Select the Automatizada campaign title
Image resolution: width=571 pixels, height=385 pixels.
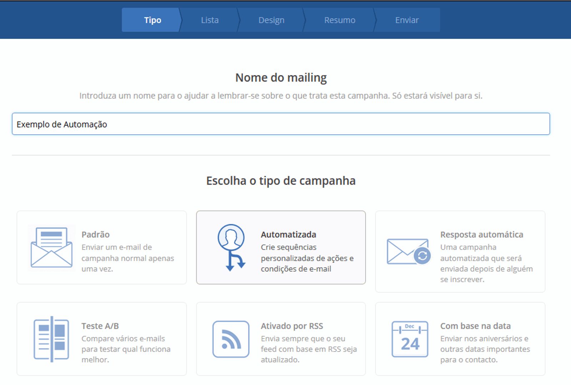tap(288, 235)
